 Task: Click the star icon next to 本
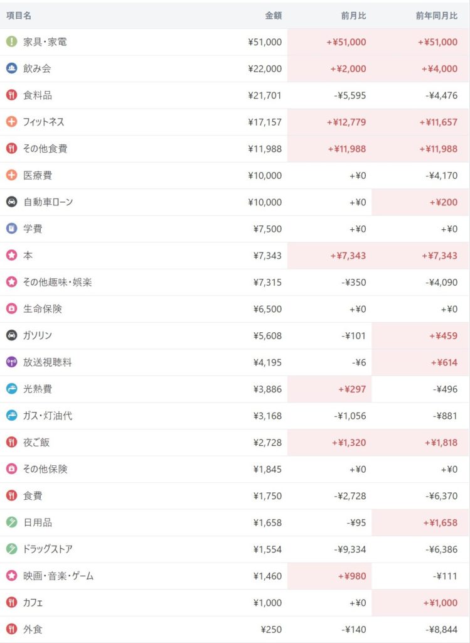(11, 256)
